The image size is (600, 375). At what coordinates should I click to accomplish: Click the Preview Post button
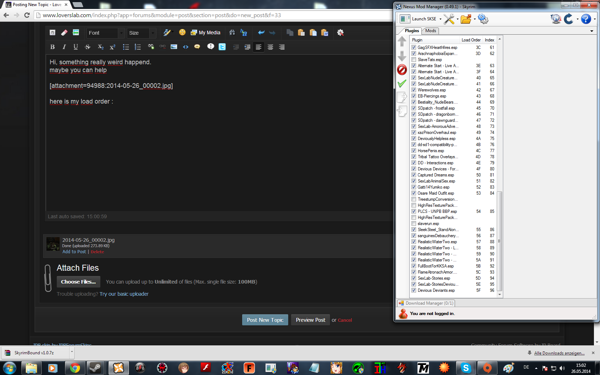[310, 320]
